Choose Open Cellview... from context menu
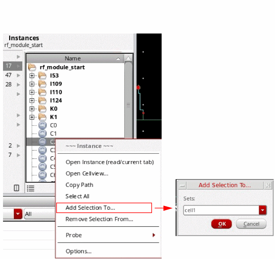The width and height of the screenshot is (275, 259). (87, 174)
